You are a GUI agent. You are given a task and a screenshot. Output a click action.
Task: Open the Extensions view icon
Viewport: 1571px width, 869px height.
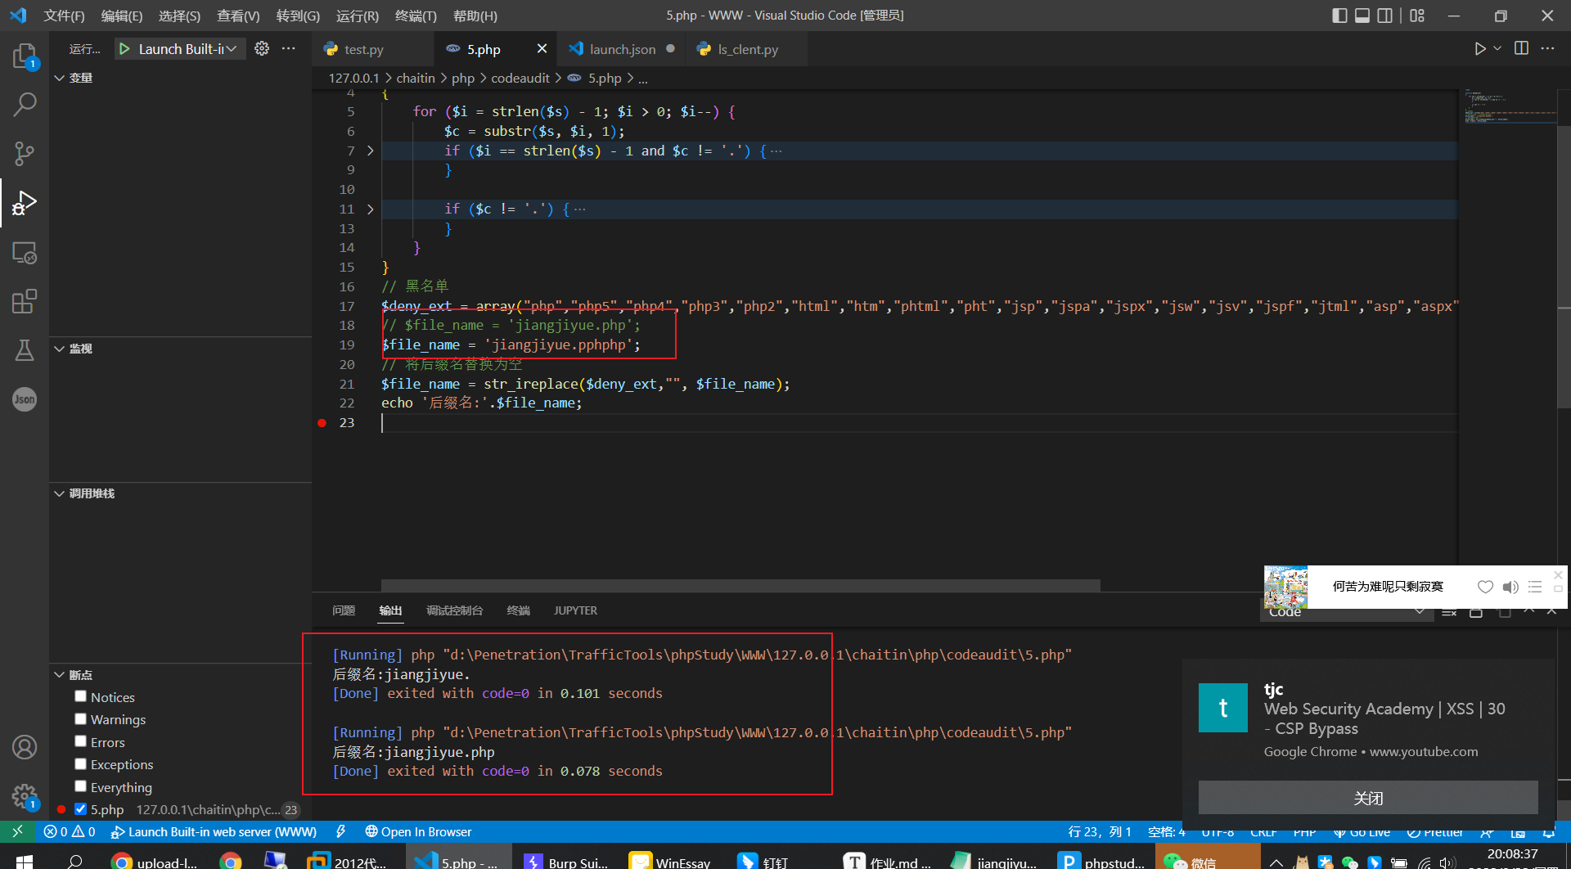click(25, 301)
